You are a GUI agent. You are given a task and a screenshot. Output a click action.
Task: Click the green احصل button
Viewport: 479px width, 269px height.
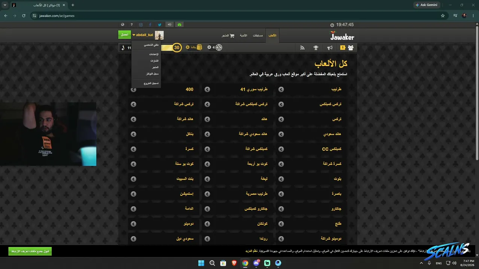pos(125,35)
